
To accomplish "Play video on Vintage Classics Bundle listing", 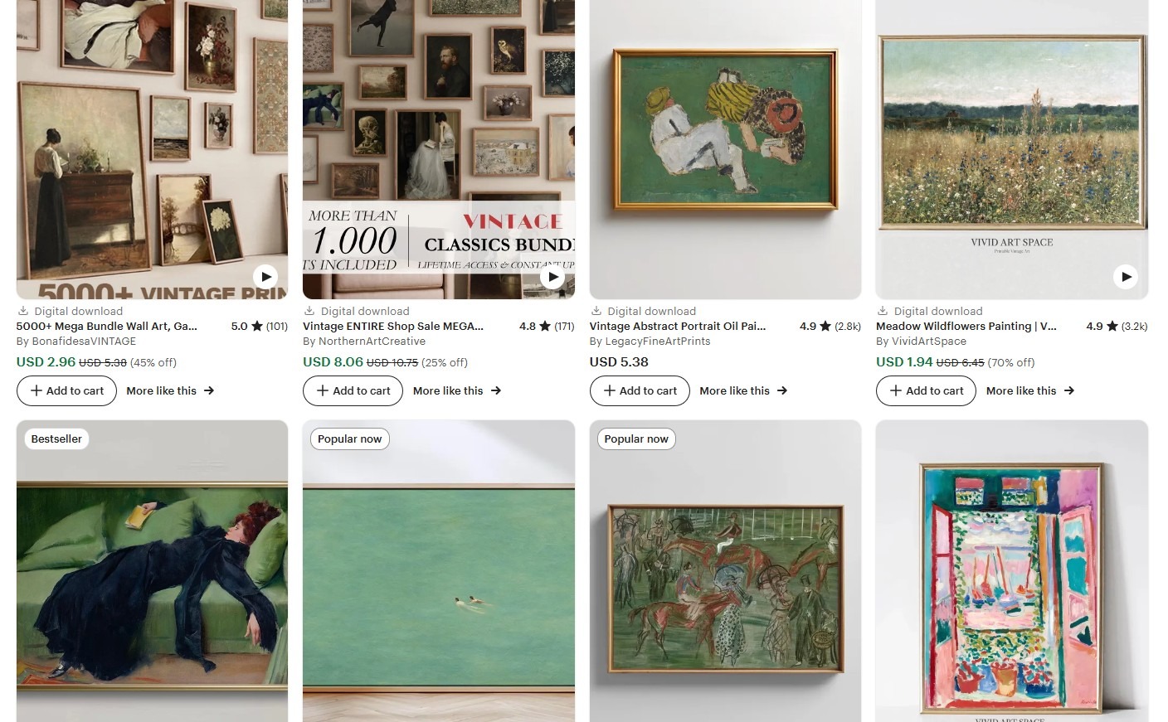I will [552, 277].
